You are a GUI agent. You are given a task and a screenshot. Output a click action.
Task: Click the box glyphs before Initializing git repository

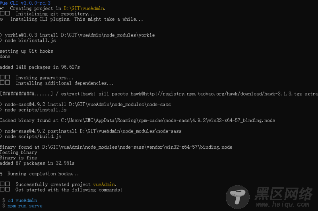click(x=5, y=13)
